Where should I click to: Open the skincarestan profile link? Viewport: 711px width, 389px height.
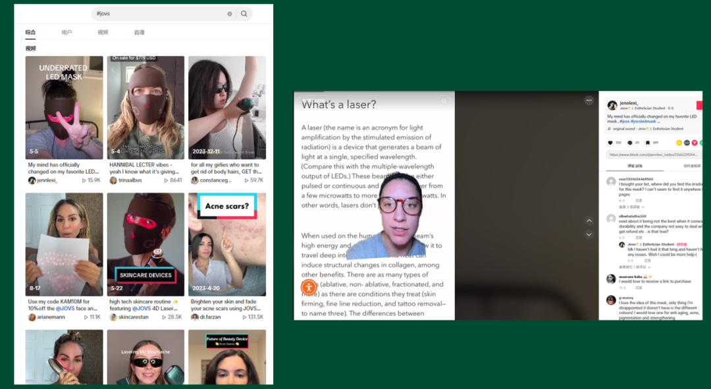click(x=133, y=317)
